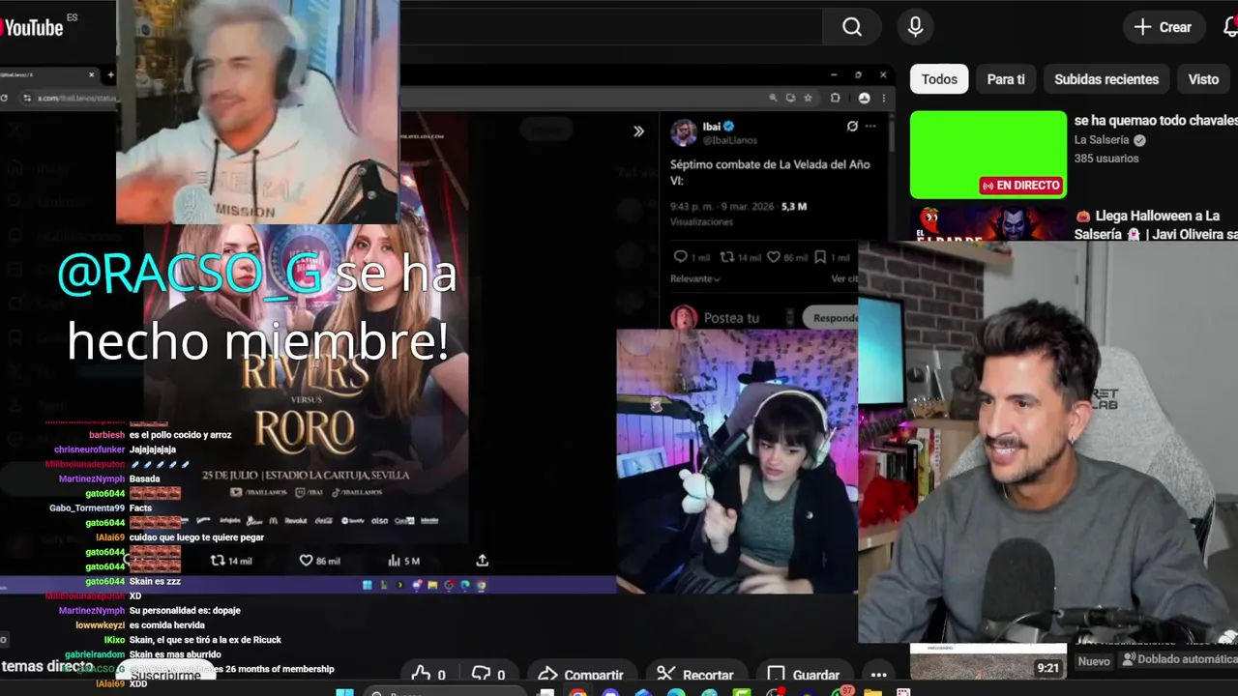Switch to Subidas recientes chip
This screenshot has height=696, width=1238.
(1106, 79)
